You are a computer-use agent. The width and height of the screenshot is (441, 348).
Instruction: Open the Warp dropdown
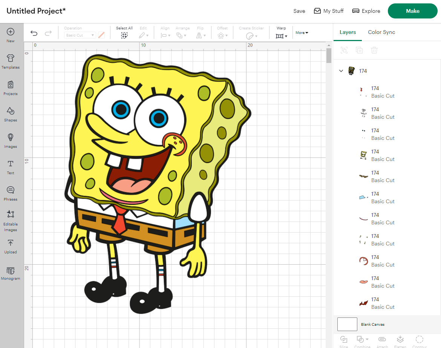[282, 36]
